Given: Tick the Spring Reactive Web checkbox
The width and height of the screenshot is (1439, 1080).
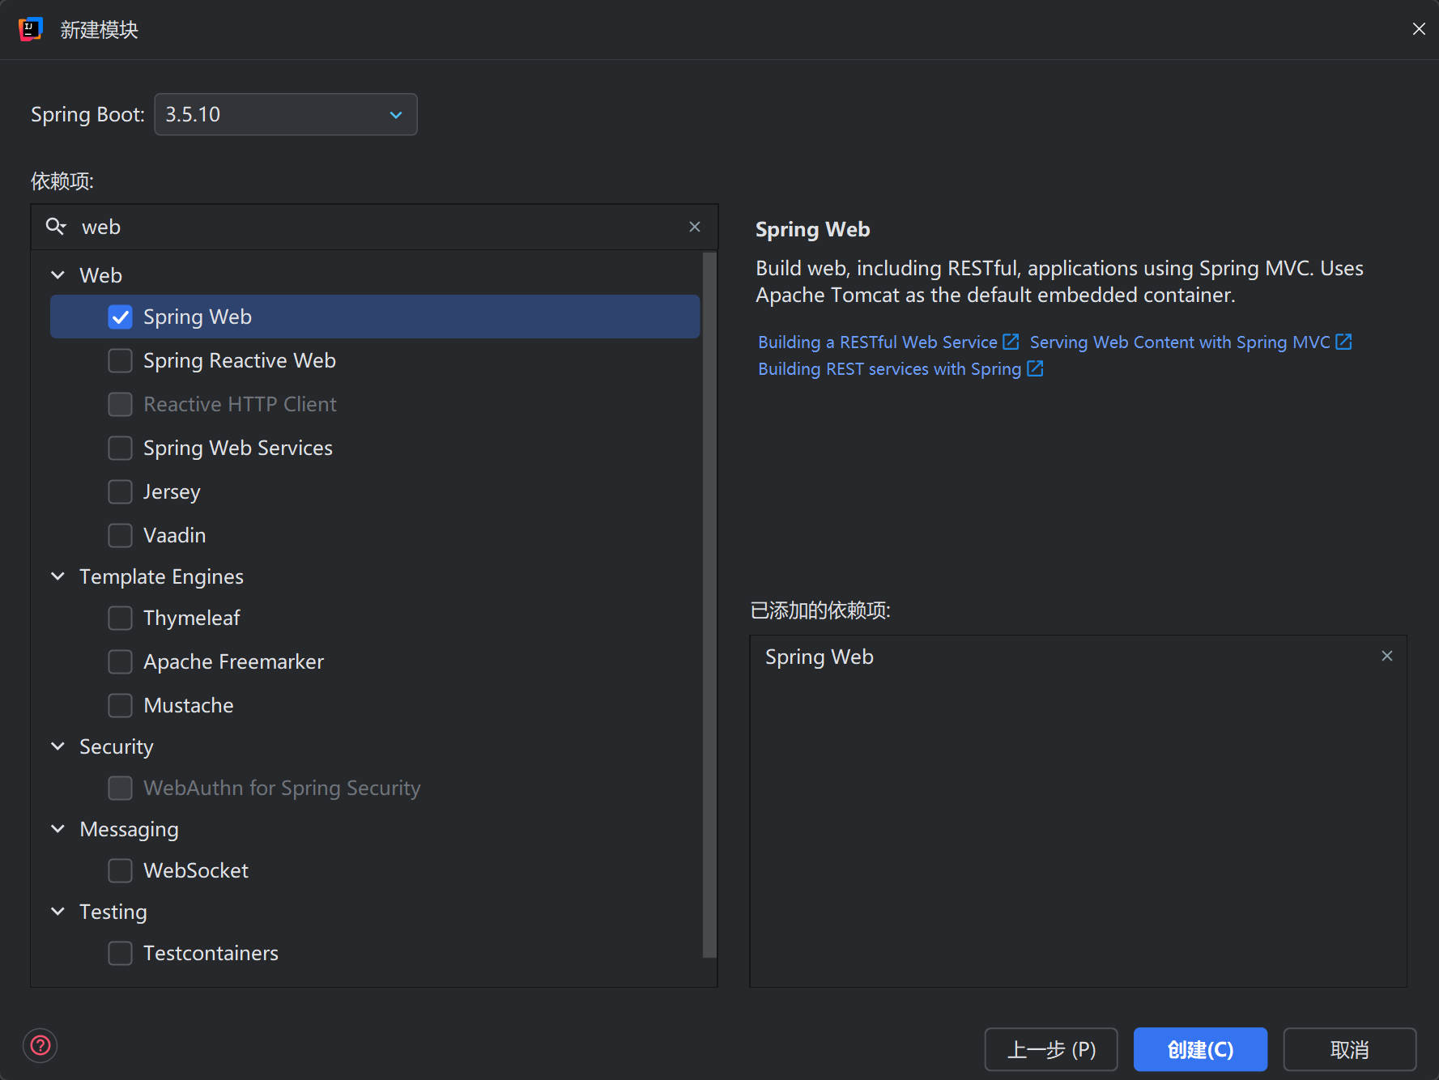Looking at the screenshot, I should 121,360.
